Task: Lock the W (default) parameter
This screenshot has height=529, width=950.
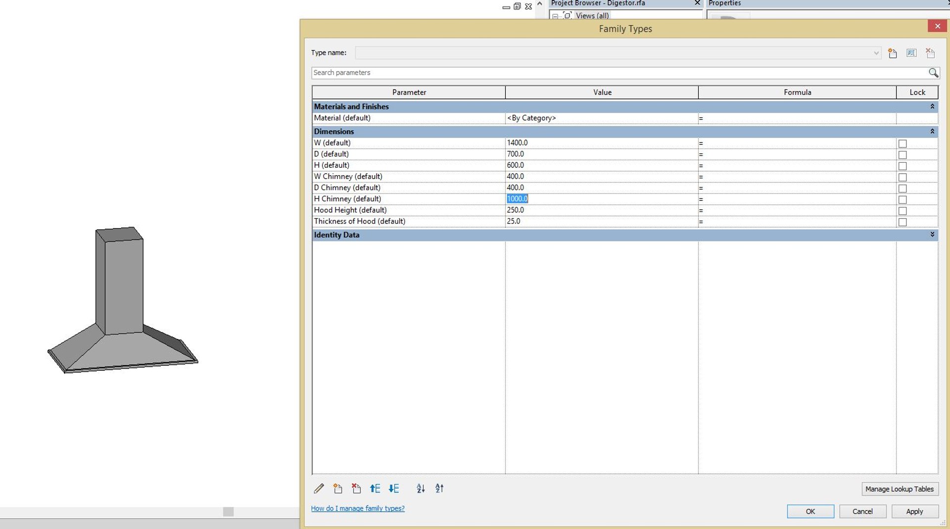Action: 902,144
